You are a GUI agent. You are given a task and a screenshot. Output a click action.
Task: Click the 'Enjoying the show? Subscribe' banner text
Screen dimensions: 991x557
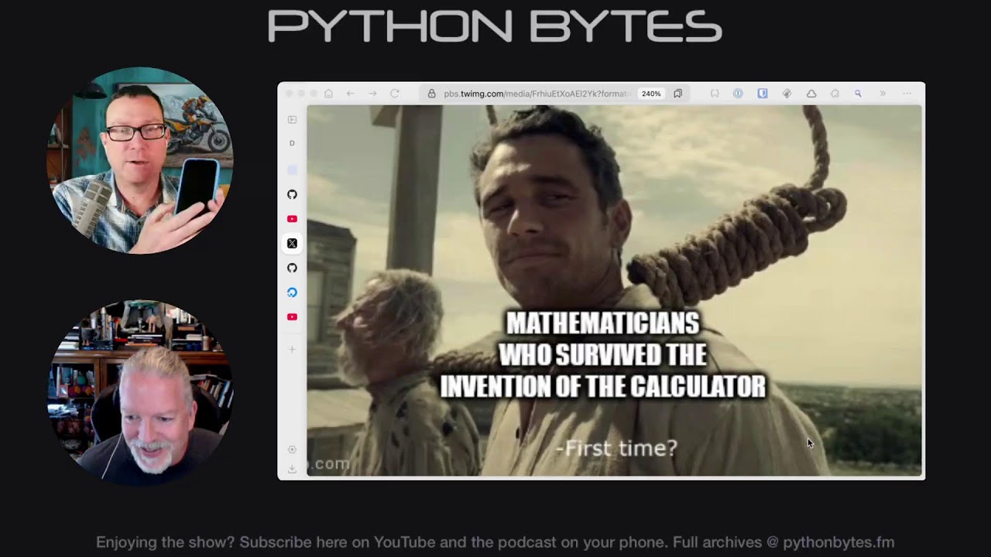click(x=495, y=542)
